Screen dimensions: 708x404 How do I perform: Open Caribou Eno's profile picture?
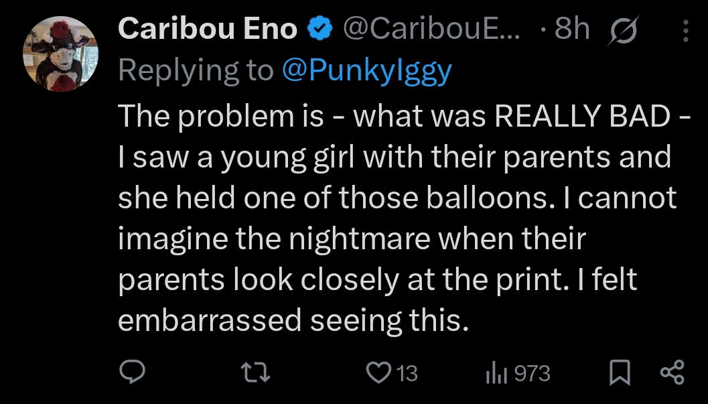click(x=60, y=54)
